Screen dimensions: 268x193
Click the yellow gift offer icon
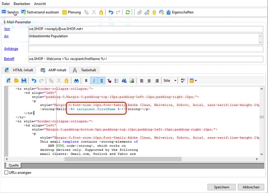[154, 12]
